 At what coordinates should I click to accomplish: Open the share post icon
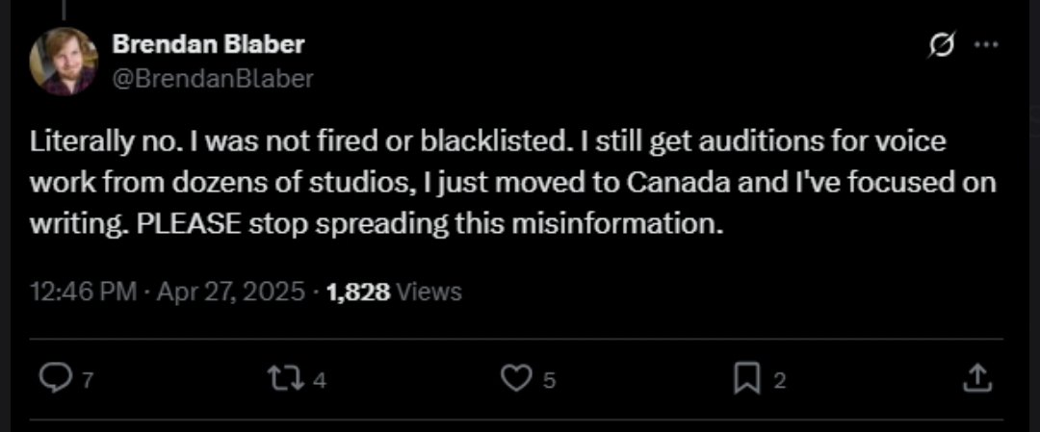click(x=976, y=378)
